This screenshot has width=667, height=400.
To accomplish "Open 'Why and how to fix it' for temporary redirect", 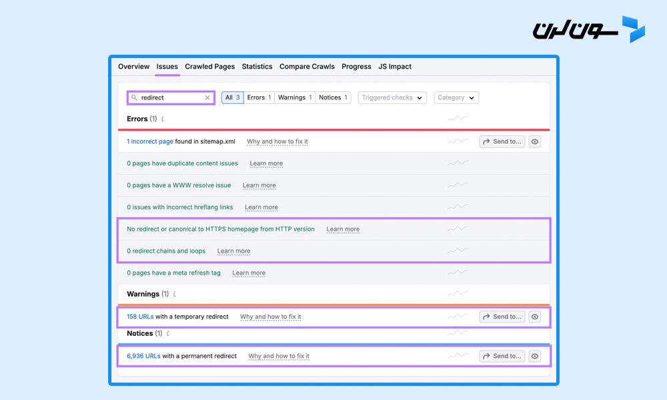I will 271,317.
